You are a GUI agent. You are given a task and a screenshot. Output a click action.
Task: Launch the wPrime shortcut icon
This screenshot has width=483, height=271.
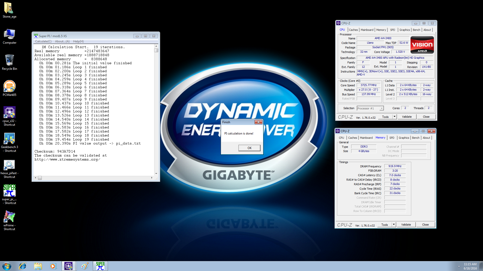tap(9, 221)
